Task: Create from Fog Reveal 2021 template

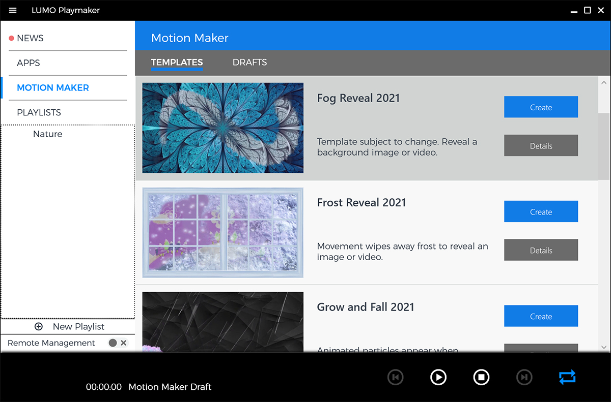Action: [x=541, y=107]
